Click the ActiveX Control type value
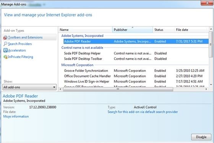The image size is (214, 143). point(145,107)
